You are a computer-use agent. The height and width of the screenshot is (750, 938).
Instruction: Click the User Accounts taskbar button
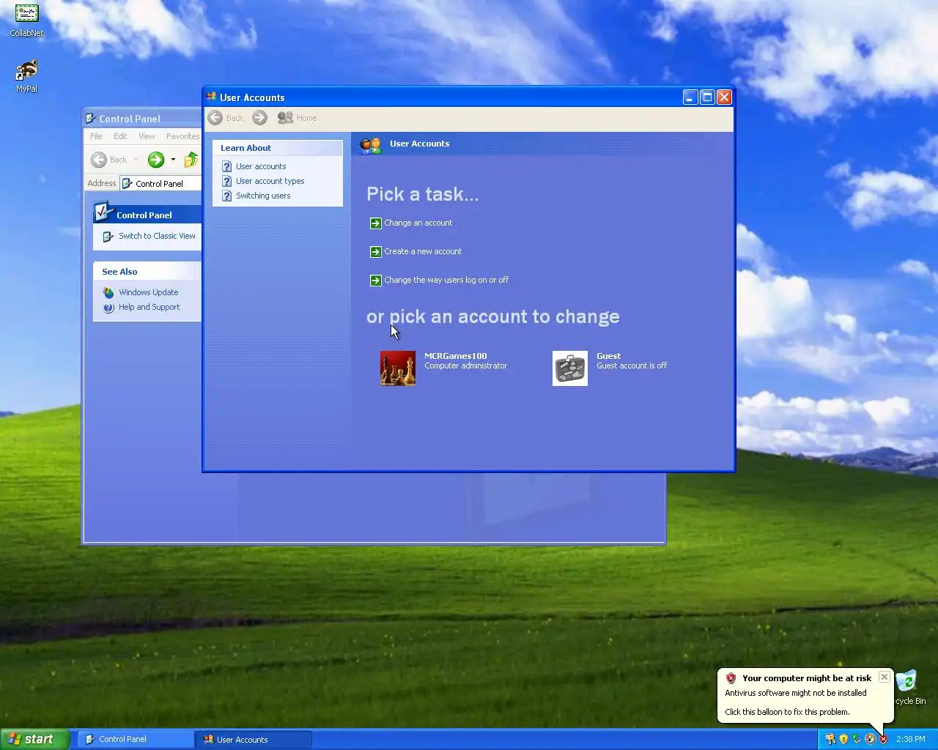(x=254, y=740)
